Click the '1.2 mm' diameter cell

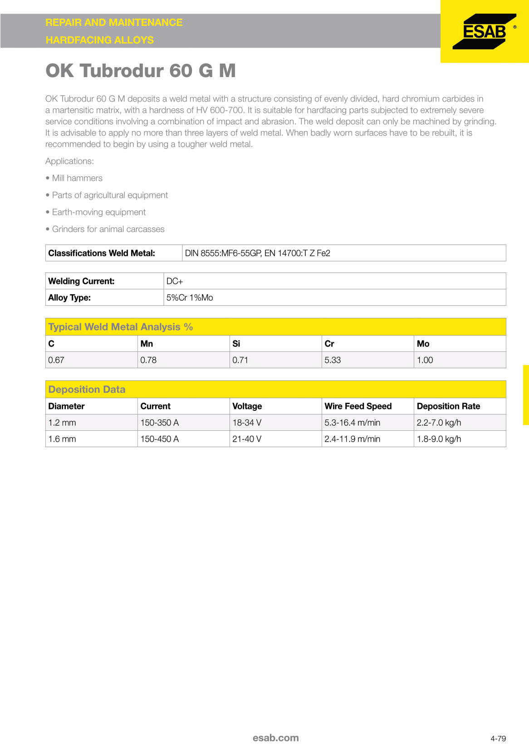(92, 423)
